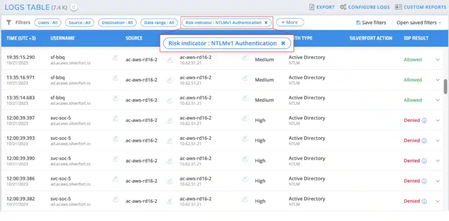Click the vertical scrollbar thumb of the logs table
Screen dimensions: 449x221
click(445, 86)
